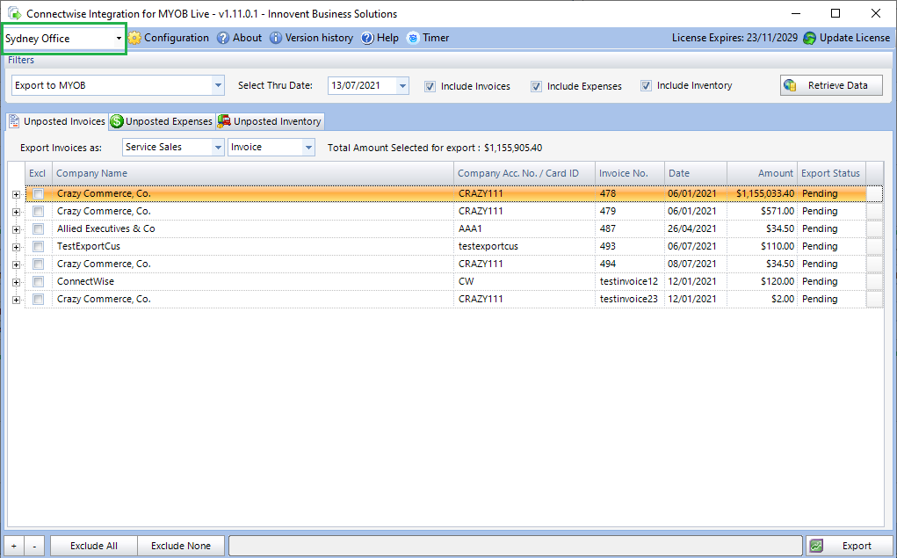Open the Sydney Office dropdown
Image resolution: width=897 pixels, height=558 pixels.
click(119, 39)
